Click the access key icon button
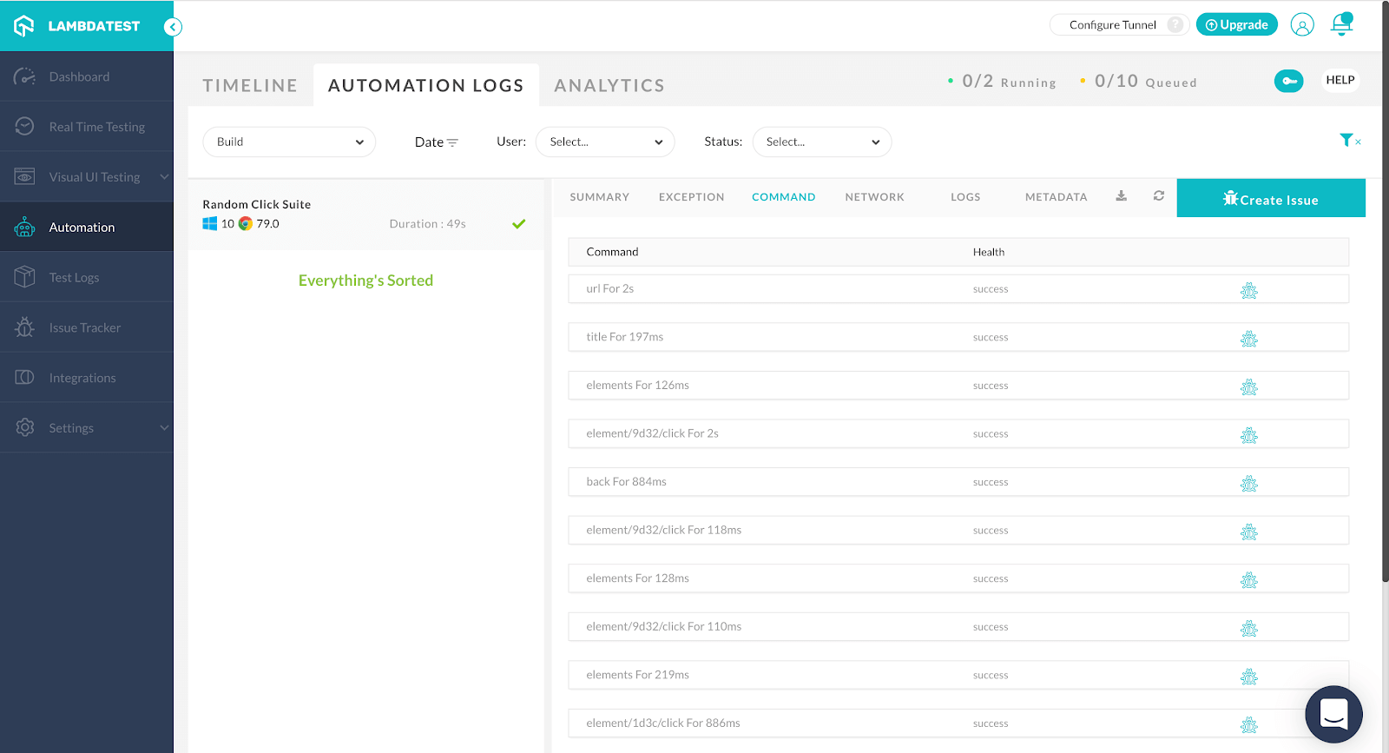Image resolution: width=1389 pixels, height=753 pixels. (x=1288, y=81)
